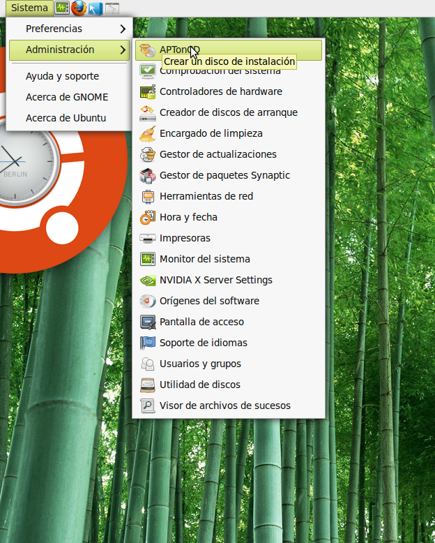Click the printer icon for Impresoras
The height and width of the screenshot is (543, 435).
[148, 238]
